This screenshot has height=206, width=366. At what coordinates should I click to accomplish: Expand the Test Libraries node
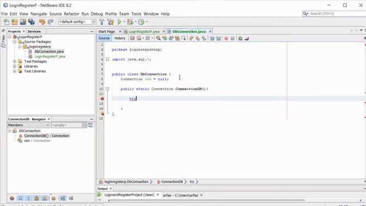pos(14,71)
